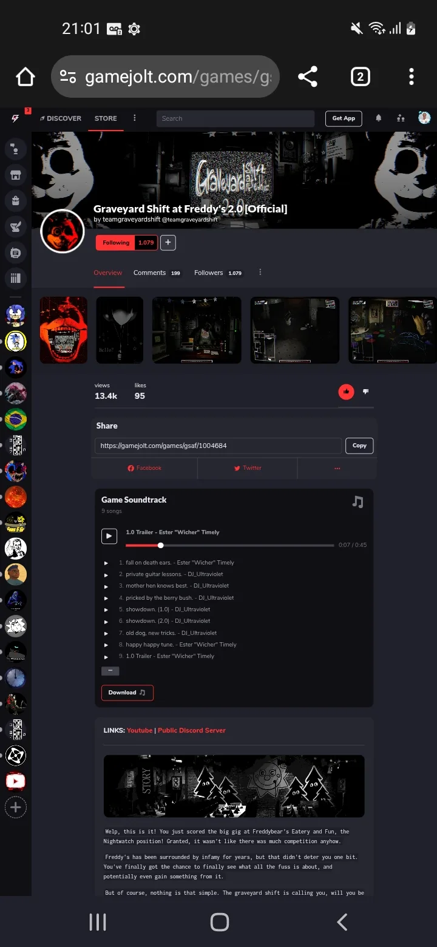437x947 pixels.
Task: Open the clock face community in sidebar
Action: click(16, 677)
